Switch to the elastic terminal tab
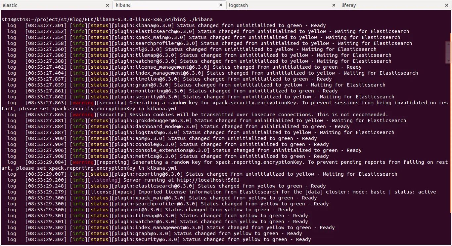The width and height of the screenshot is (452, 246). 56,5
